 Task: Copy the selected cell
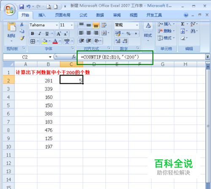22,31
